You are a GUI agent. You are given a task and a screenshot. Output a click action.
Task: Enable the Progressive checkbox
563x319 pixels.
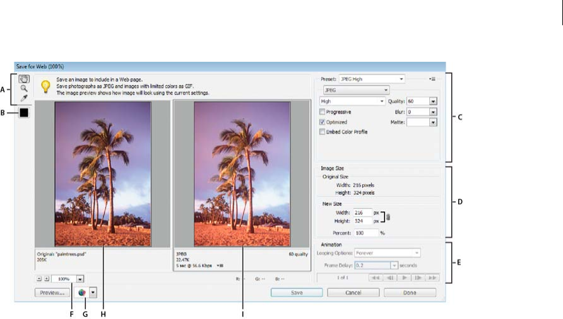(x=322, y=112)
